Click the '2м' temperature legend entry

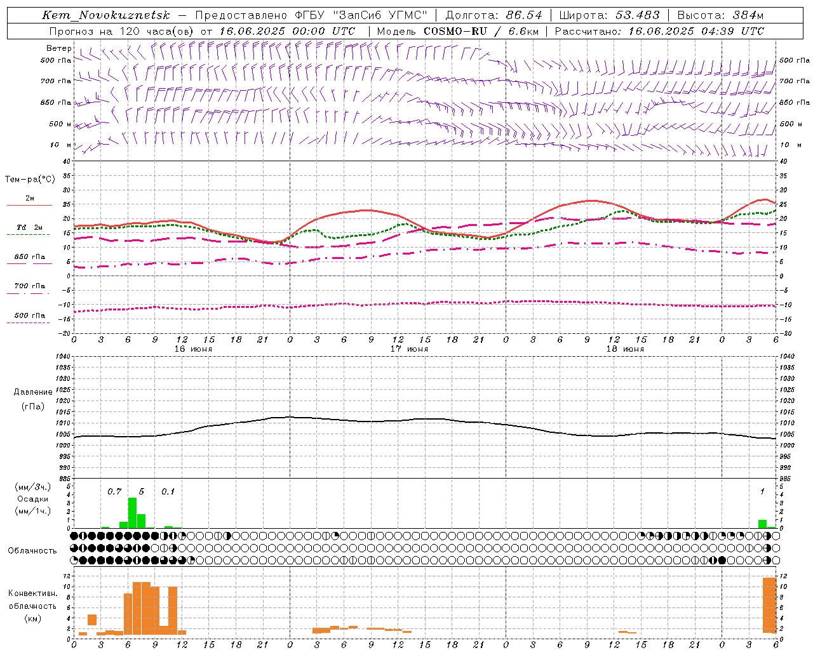[x=30, y=199]
